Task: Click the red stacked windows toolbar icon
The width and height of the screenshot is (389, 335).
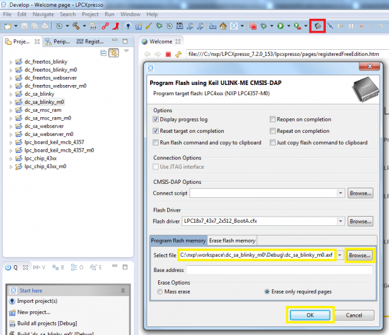Action: tap(253, 26)
